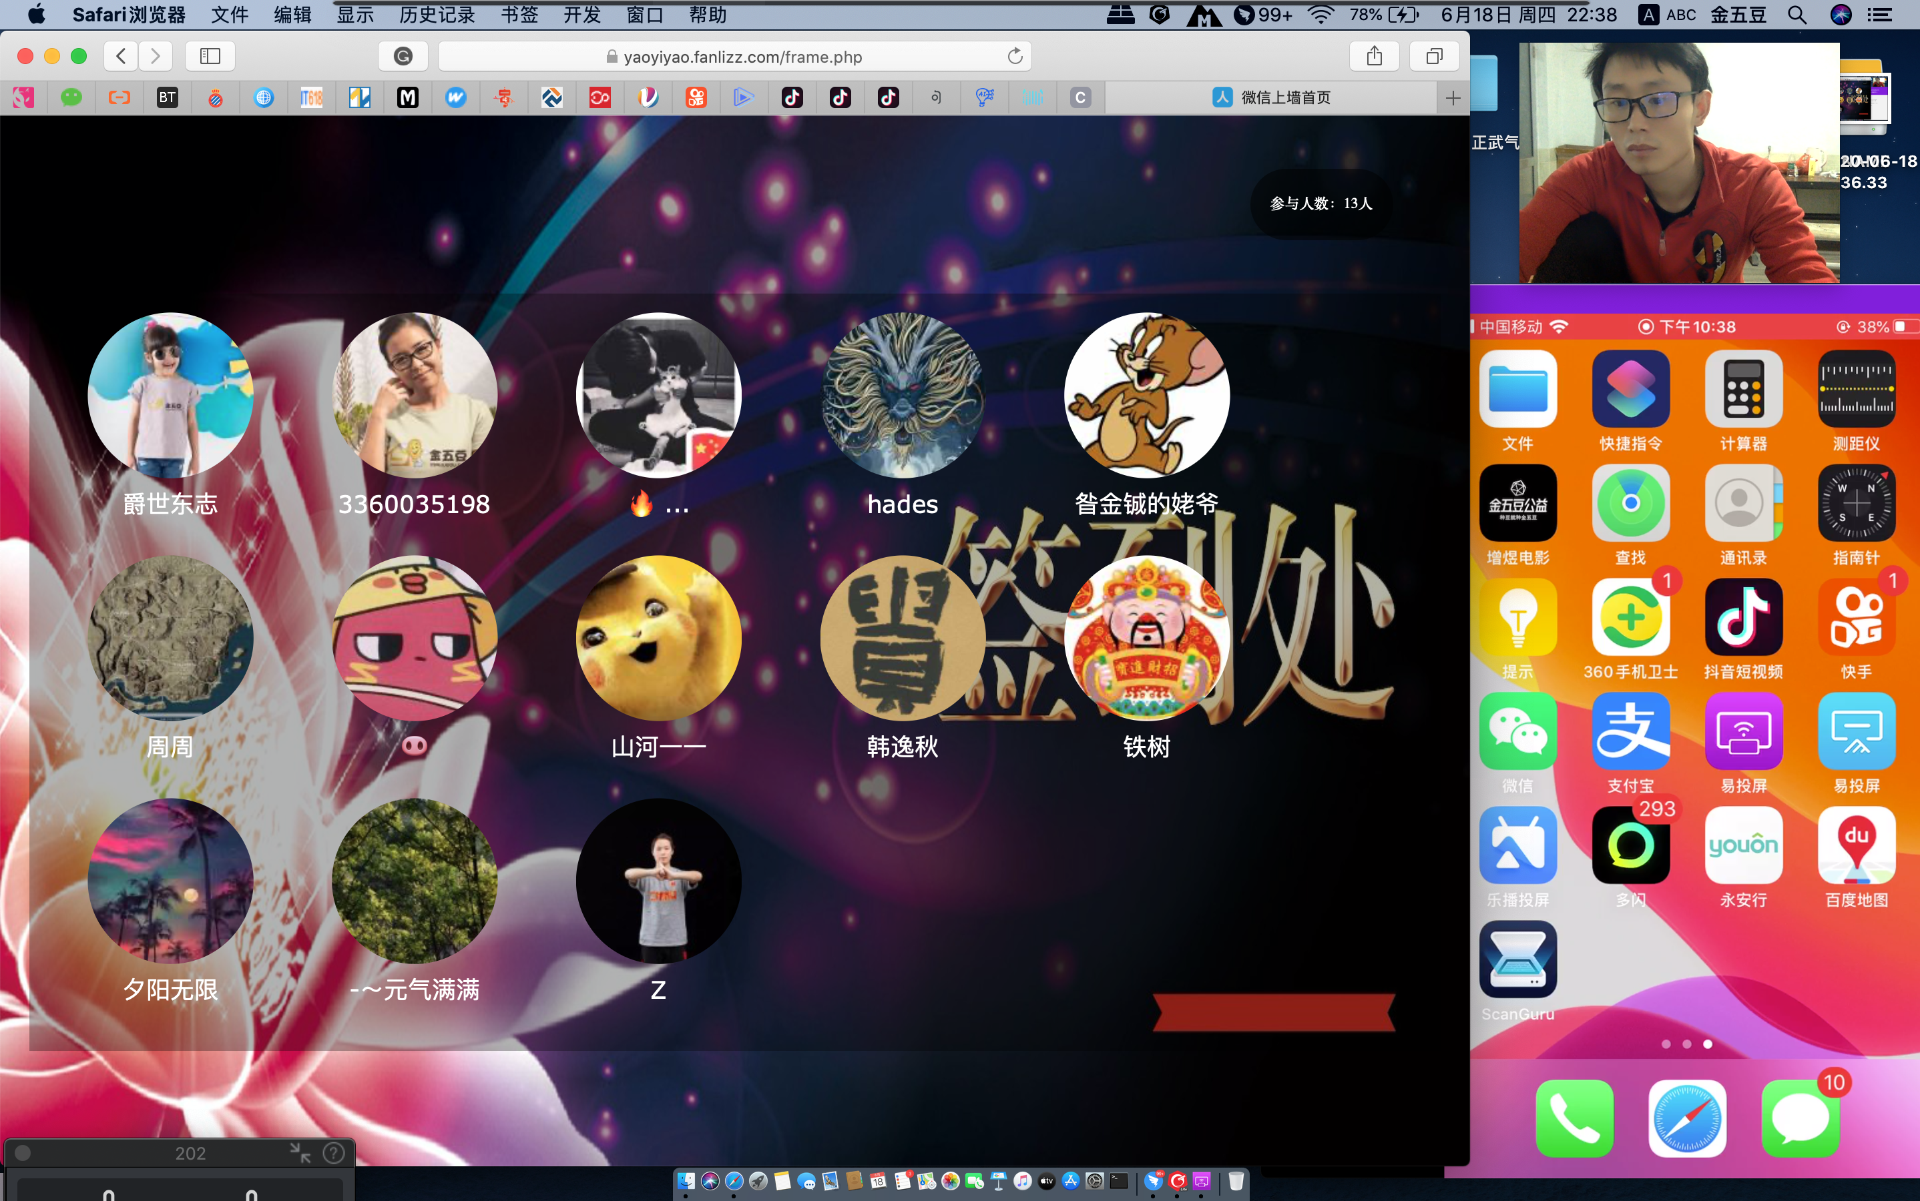This screenshot has width=1920, height=1201.
Task: Add a new tab with plus button
Action: coord(1453,97)
